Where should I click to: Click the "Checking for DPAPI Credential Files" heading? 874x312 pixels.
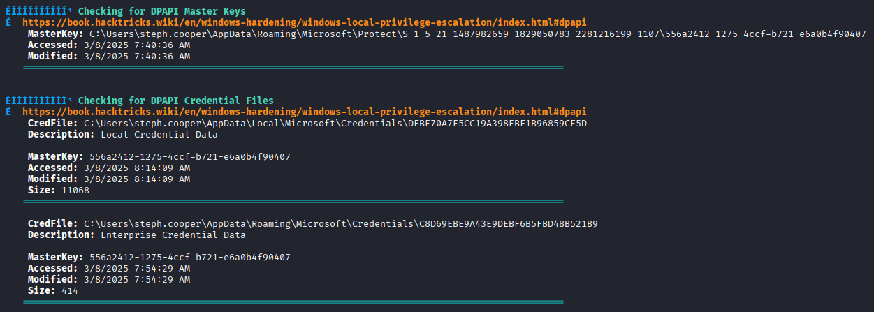pyautogui.click(x=175, y=101)
